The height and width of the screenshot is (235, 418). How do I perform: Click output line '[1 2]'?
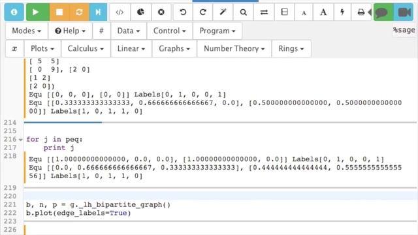(x=40, y=78)
